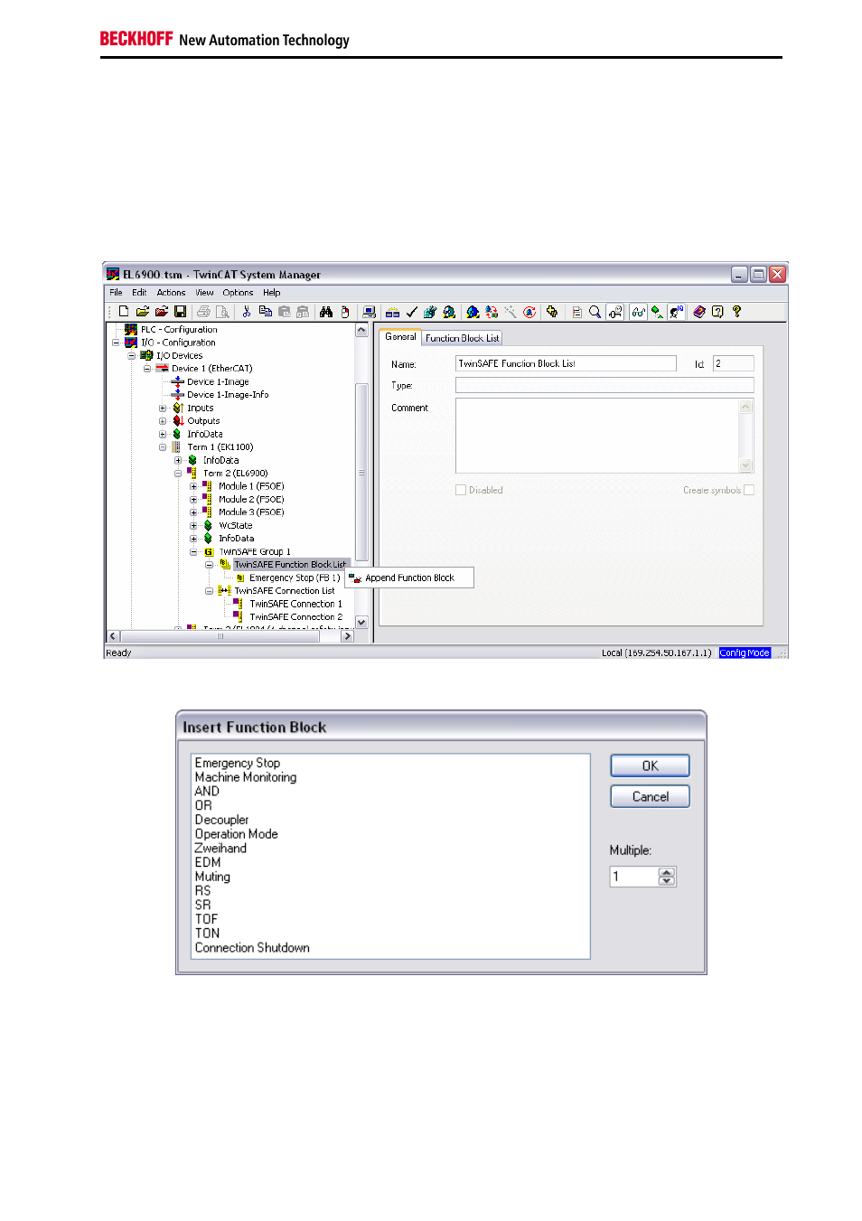
Task: Click the open-book Help Topics toolbar icon
Action: (699, 312)
